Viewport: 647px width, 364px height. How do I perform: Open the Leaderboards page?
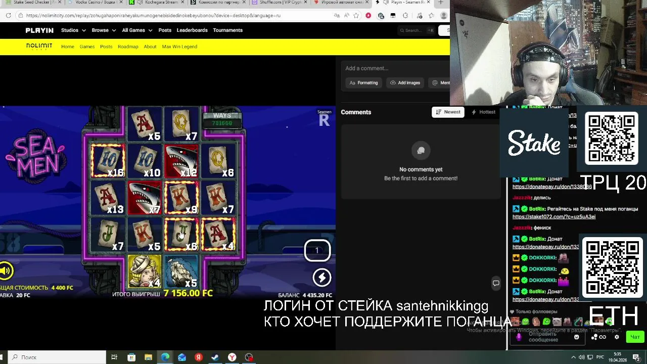pos(192,30)
